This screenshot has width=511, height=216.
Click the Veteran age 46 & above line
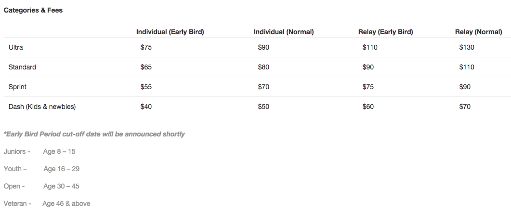tap(47, 203)
